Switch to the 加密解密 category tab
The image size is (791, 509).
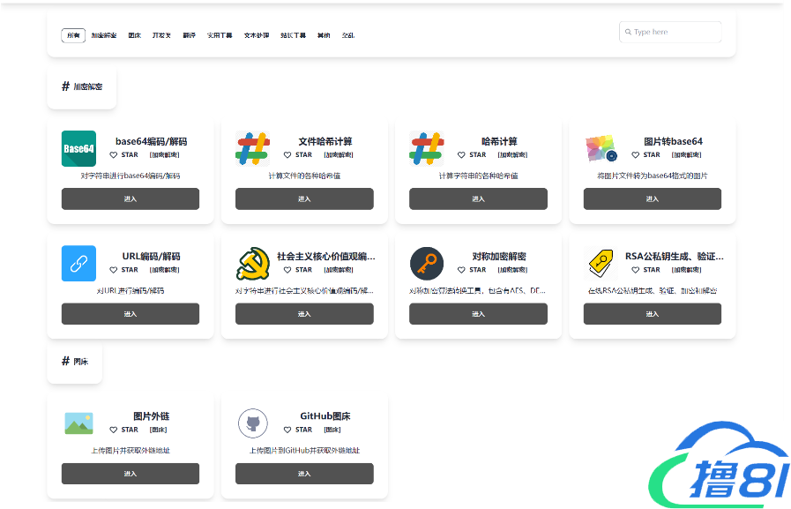[x=104, y=36]
